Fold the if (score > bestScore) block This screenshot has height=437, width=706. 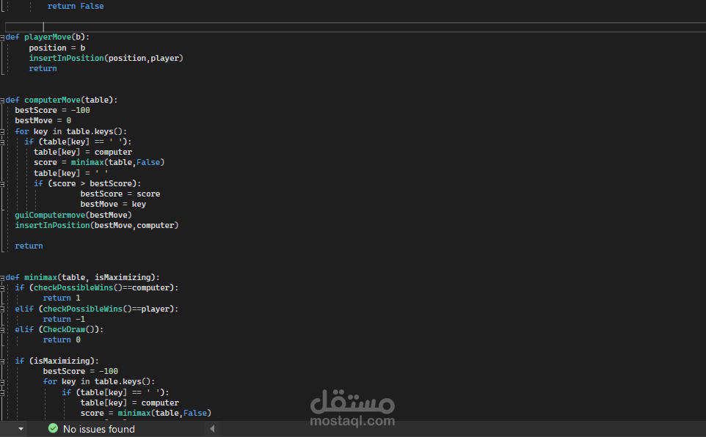2,184
